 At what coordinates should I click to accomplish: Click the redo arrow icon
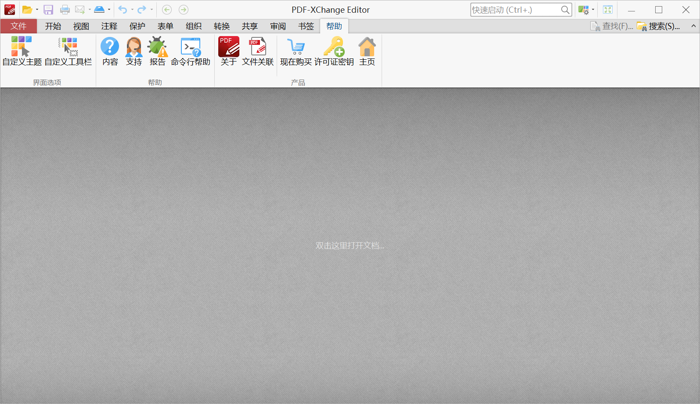[x=142, y=10]
